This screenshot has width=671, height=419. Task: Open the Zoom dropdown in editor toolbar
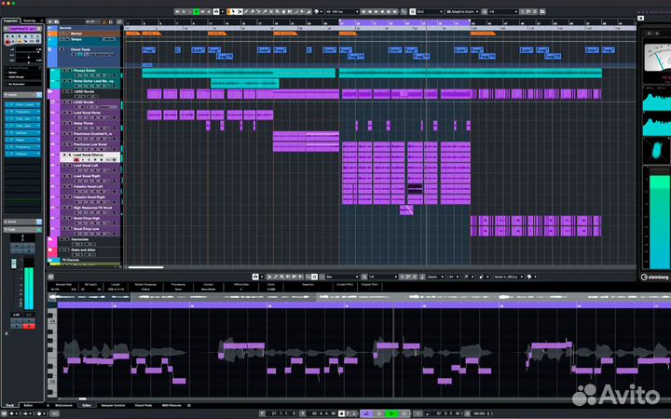coord(435,277)
